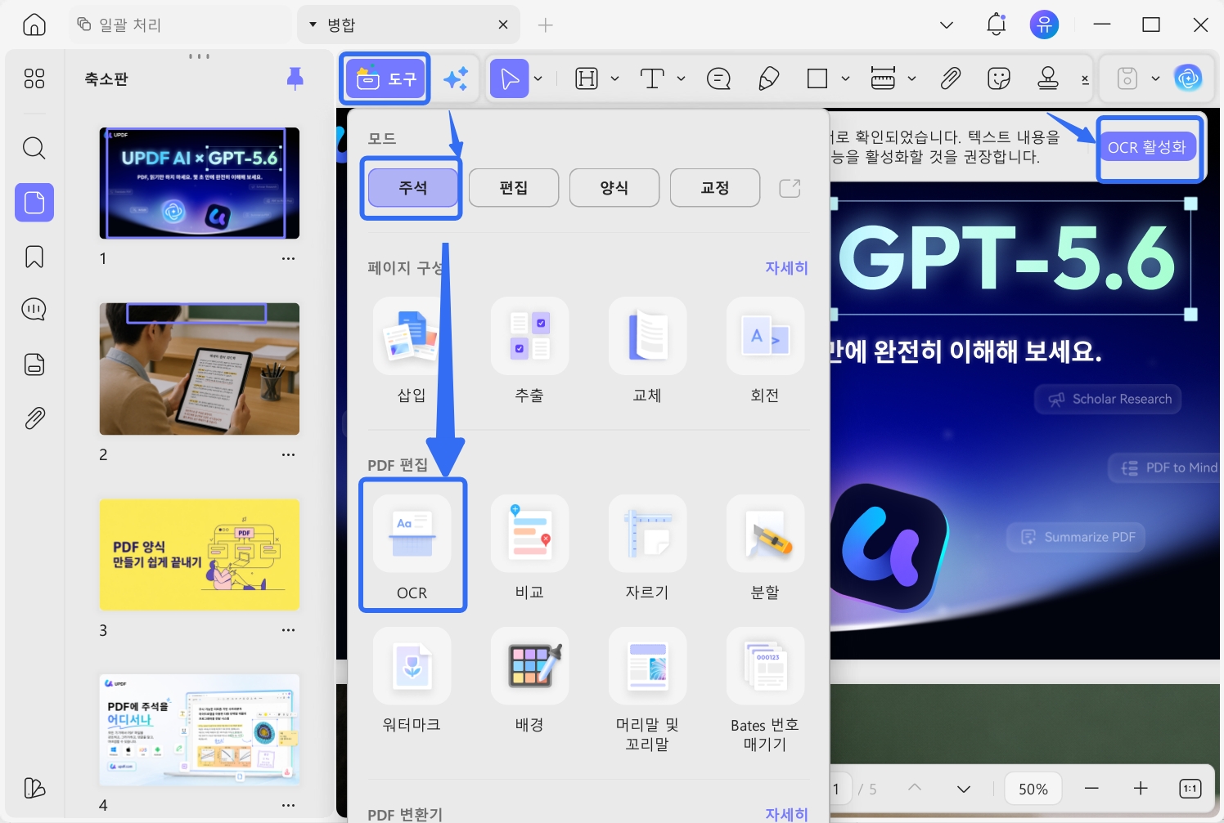Choose the 회전 rotate pages tool

765,351
